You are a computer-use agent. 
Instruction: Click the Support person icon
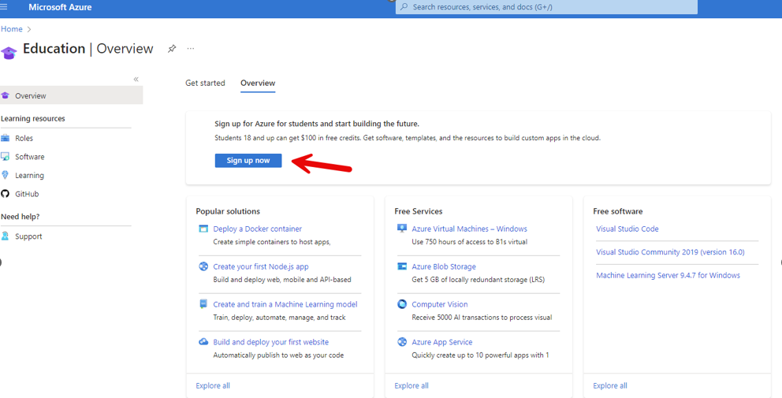(5, 236)
